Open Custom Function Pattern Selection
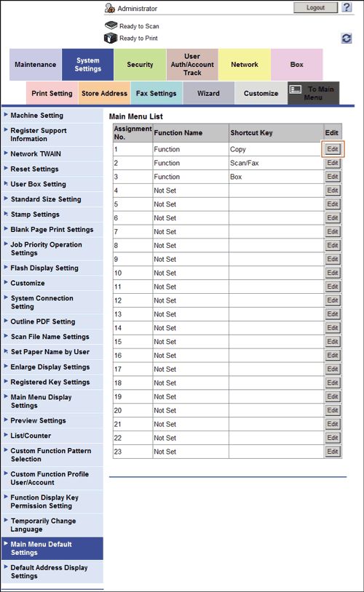Image resolution: width=364 pixels, height=592 pixels. click(52, 455)
